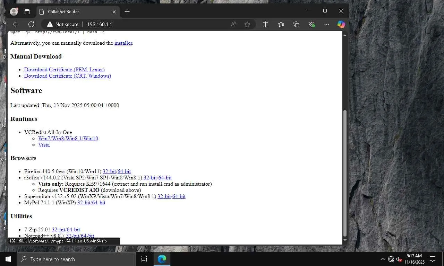This screenshot has width=444, height=266.
Task: Open the Settings and more menu
Action: pos(326,24)
